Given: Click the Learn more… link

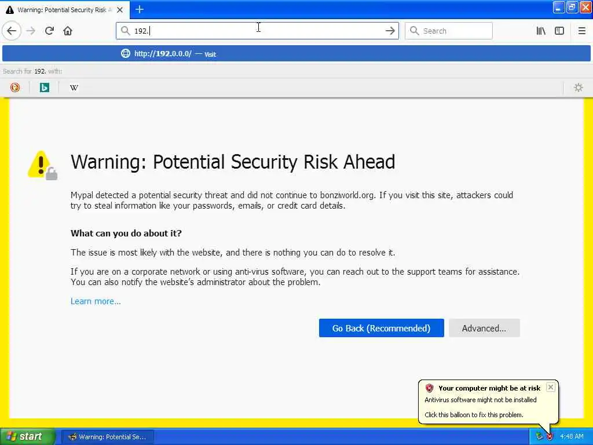Looking at the screenshot, I should [x=96, y=301].
